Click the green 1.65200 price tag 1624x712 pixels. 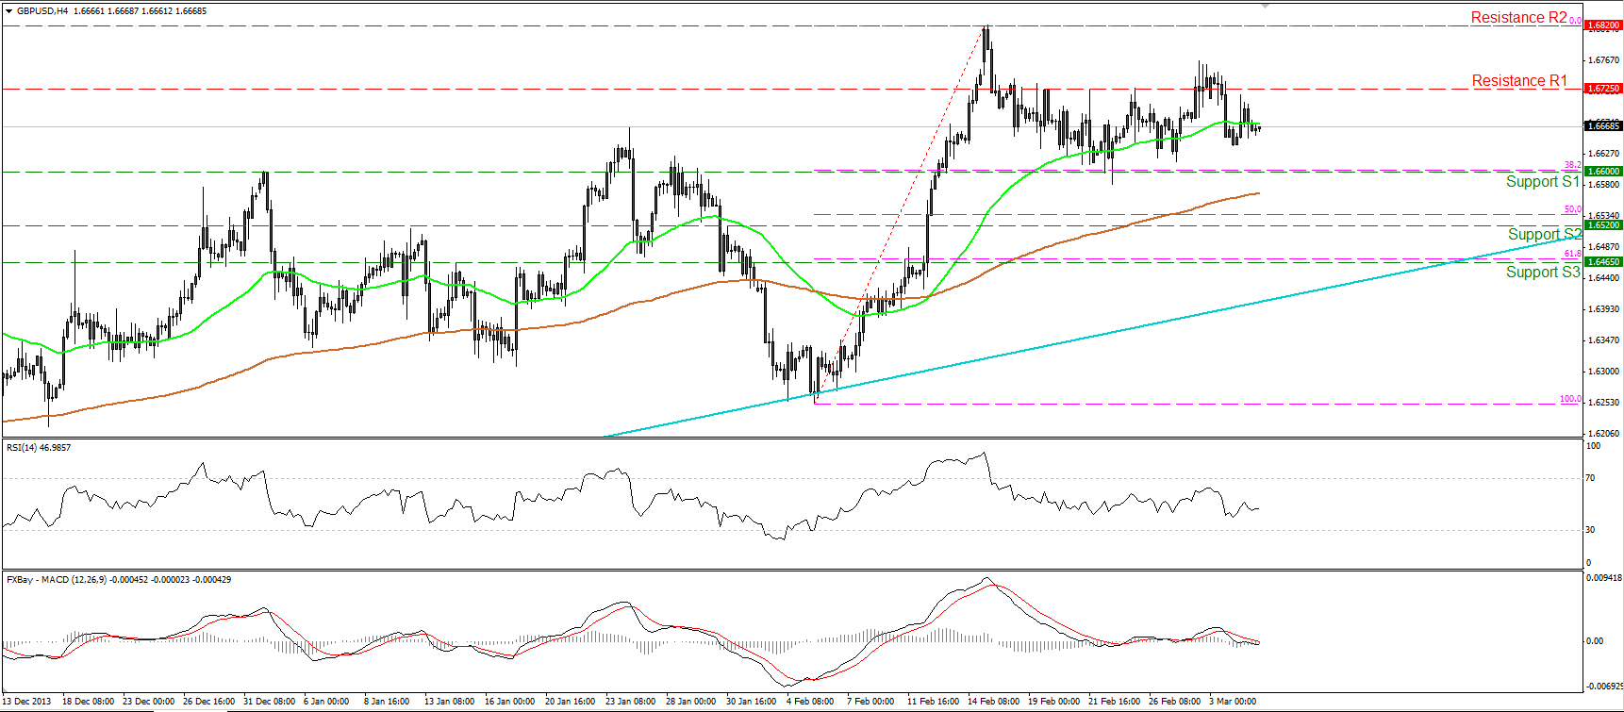coord(1603,225)
